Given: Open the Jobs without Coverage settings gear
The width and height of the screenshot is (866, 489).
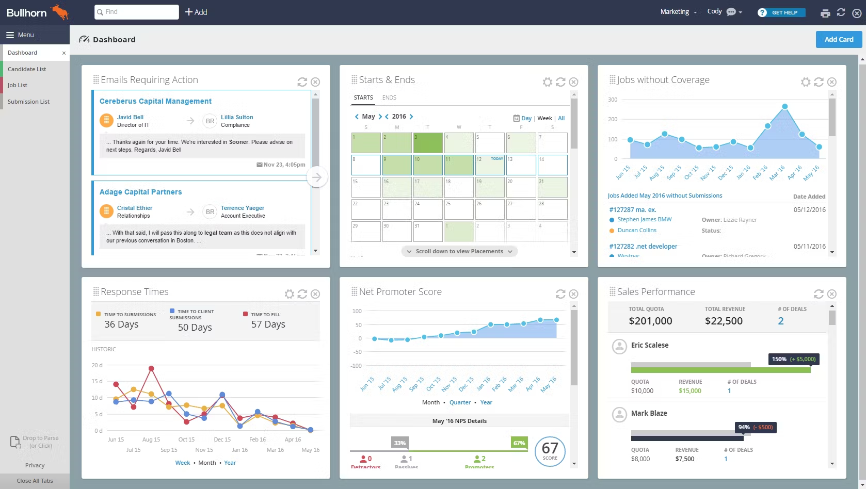Looking at the screenshot, I should point(805,82).
